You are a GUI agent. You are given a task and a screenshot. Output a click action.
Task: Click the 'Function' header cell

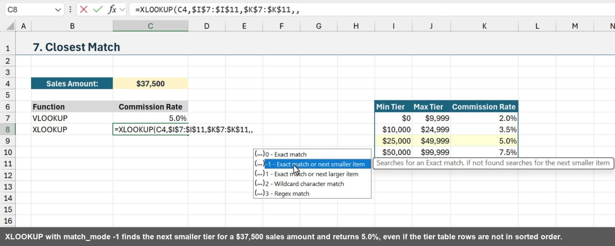click(x=72, y=107)
